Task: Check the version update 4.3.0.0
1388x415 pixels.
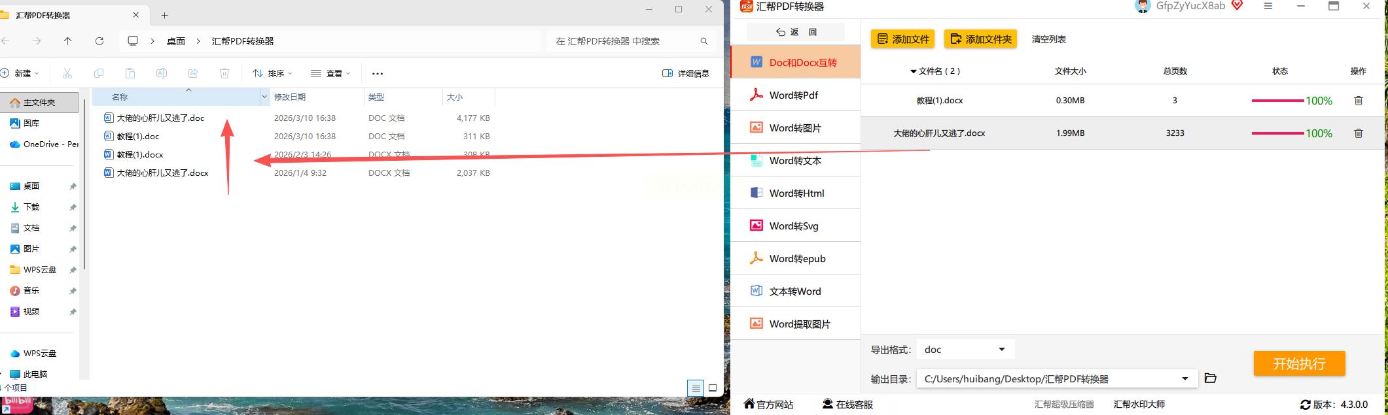Action: 1334,405
